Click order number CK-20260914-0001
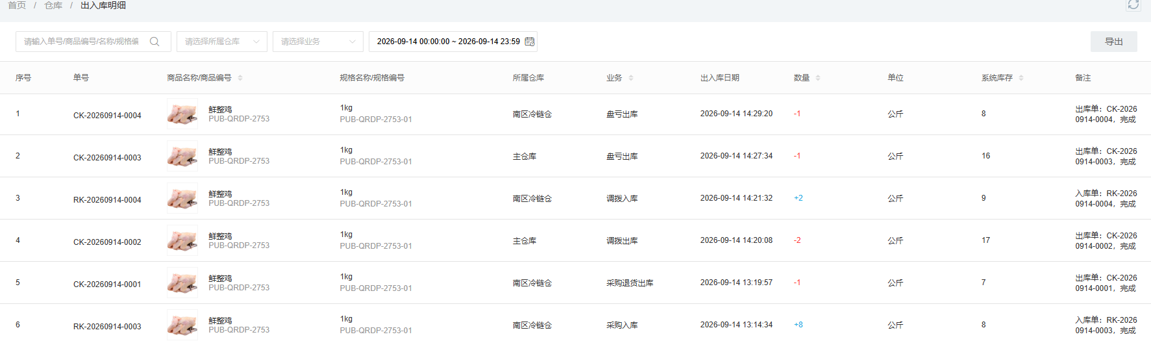The image size is (1151, 341). (x=107, y=284)
